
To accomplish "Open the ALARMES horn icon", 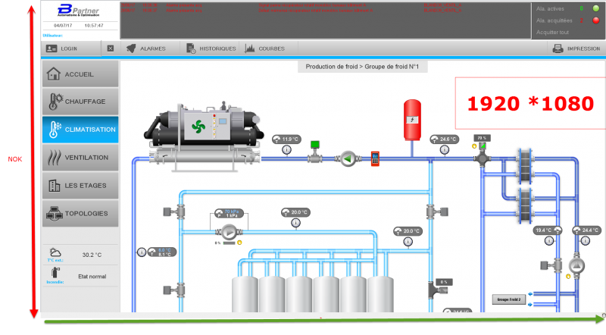I will tap(131, 49).
